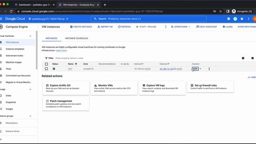Collapse the Instance groups sidebar section
This screenshot has height=144, width=256.
pyautogui.click(x=30, y=116)
